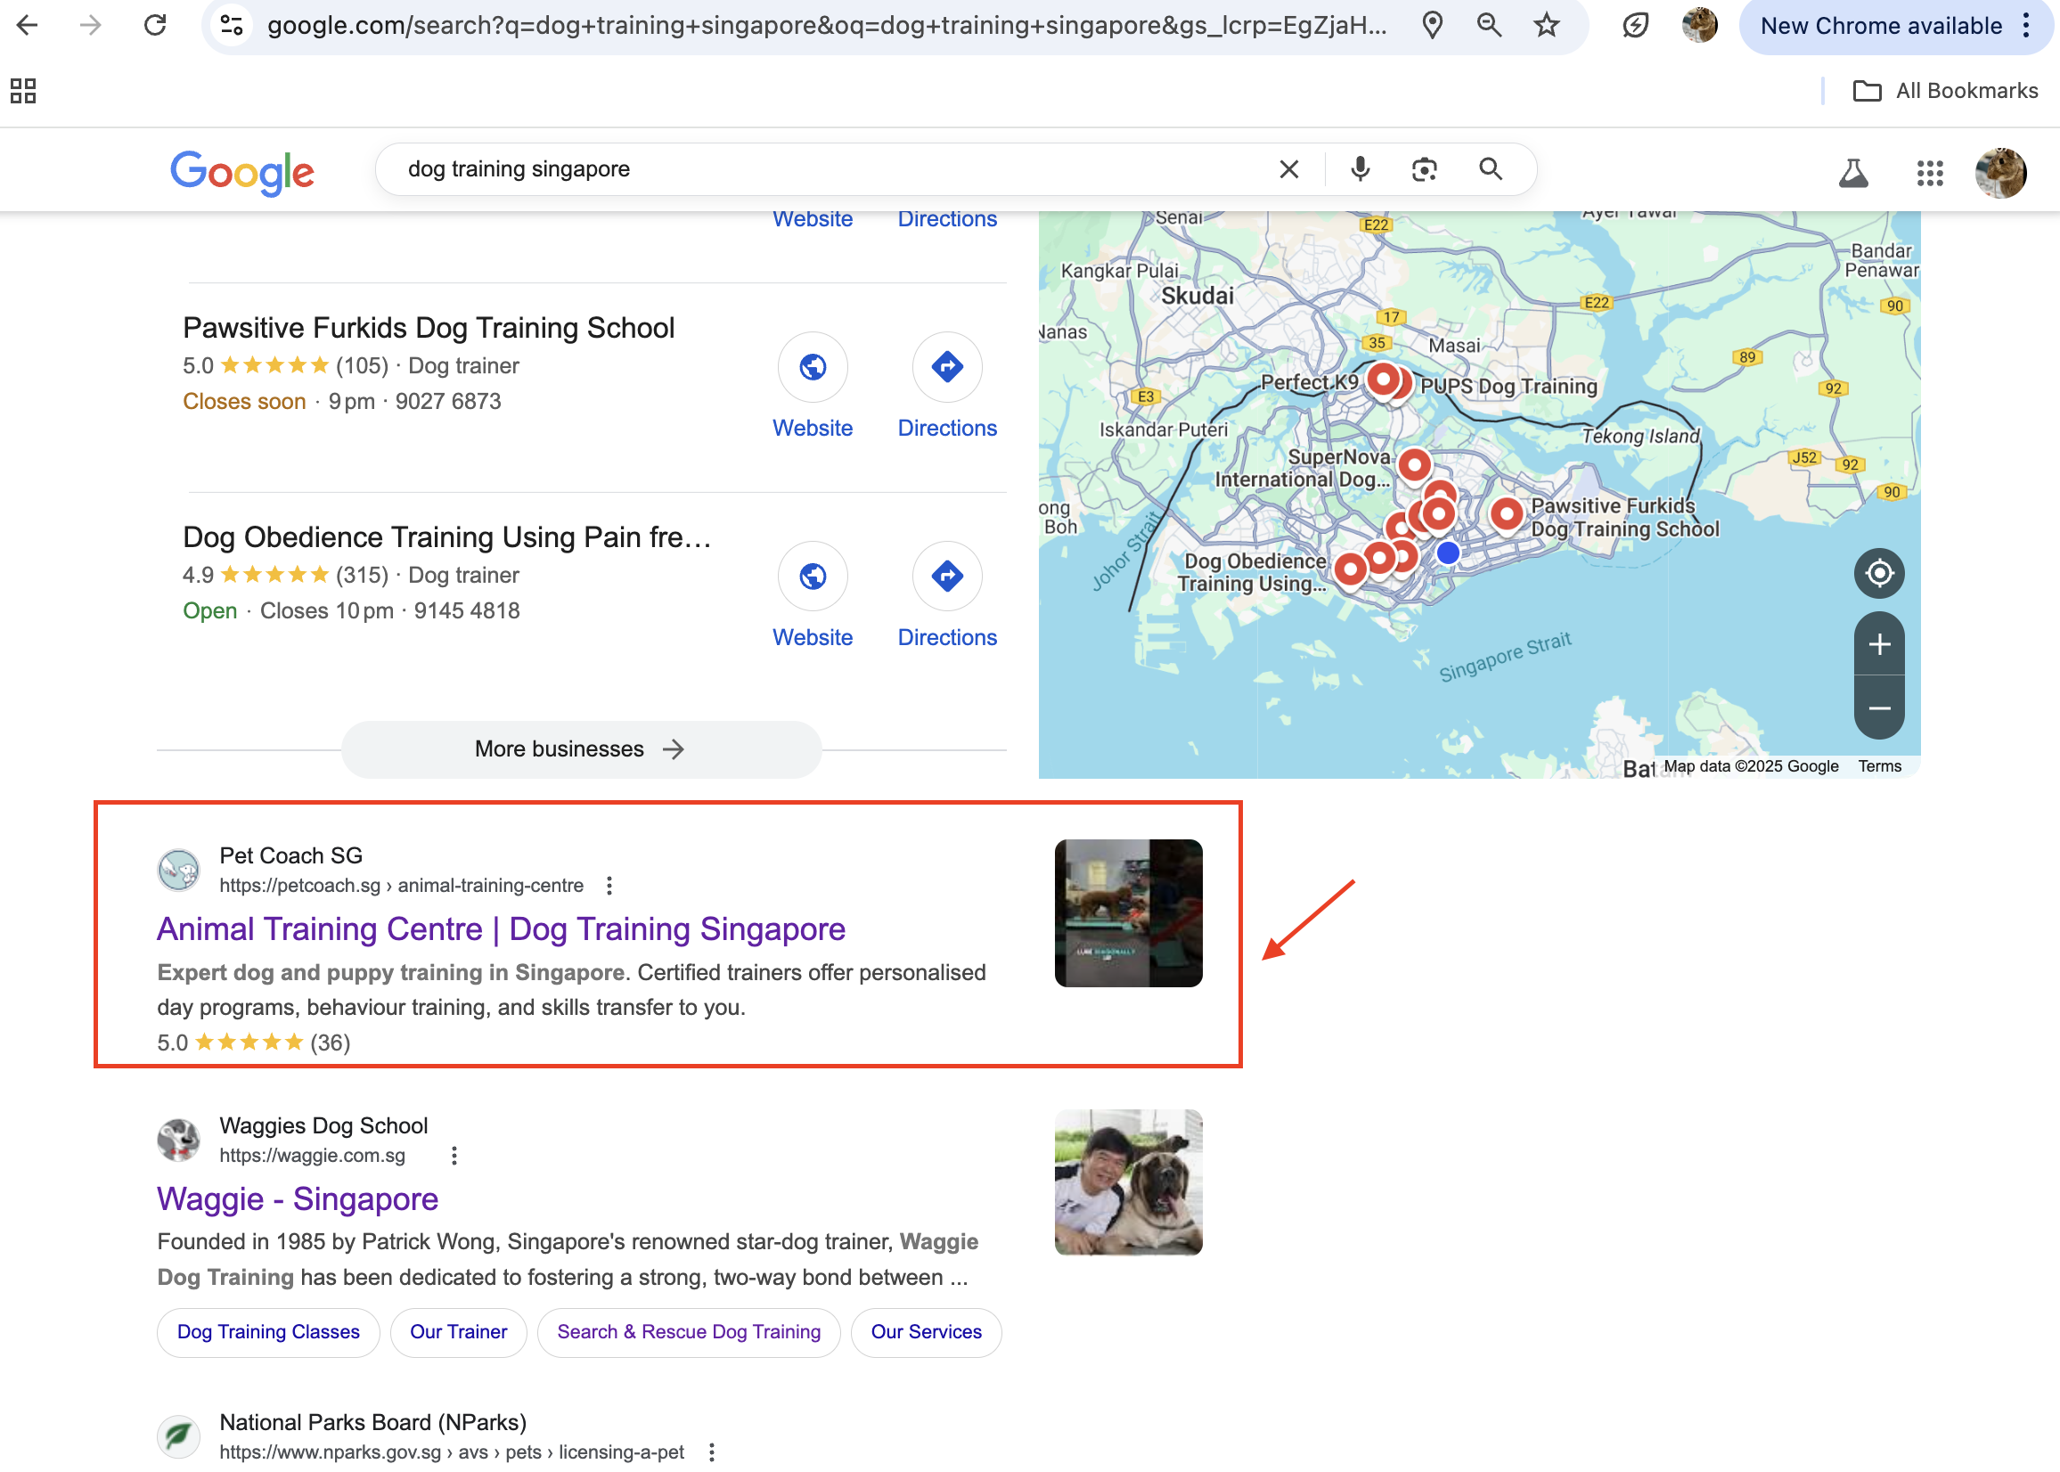This screenshot has height=1472, width=2060.
Task: Click the Perfect K9 map pin
Action: [1383, 379]
